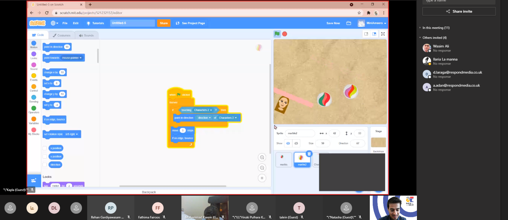
Task: Open the File menu
Action: click(x=65, y=23)
